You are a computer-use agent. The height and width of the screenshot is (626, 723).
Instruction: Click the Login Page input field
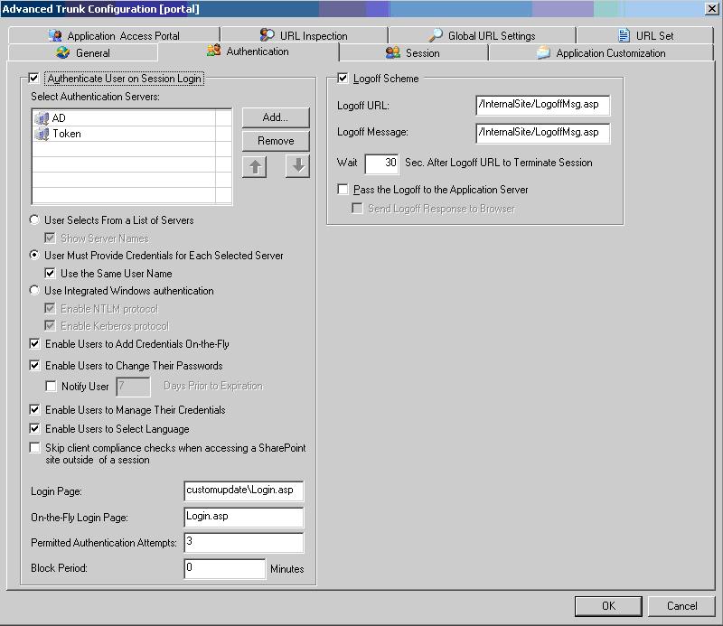[x=242, y=491]
